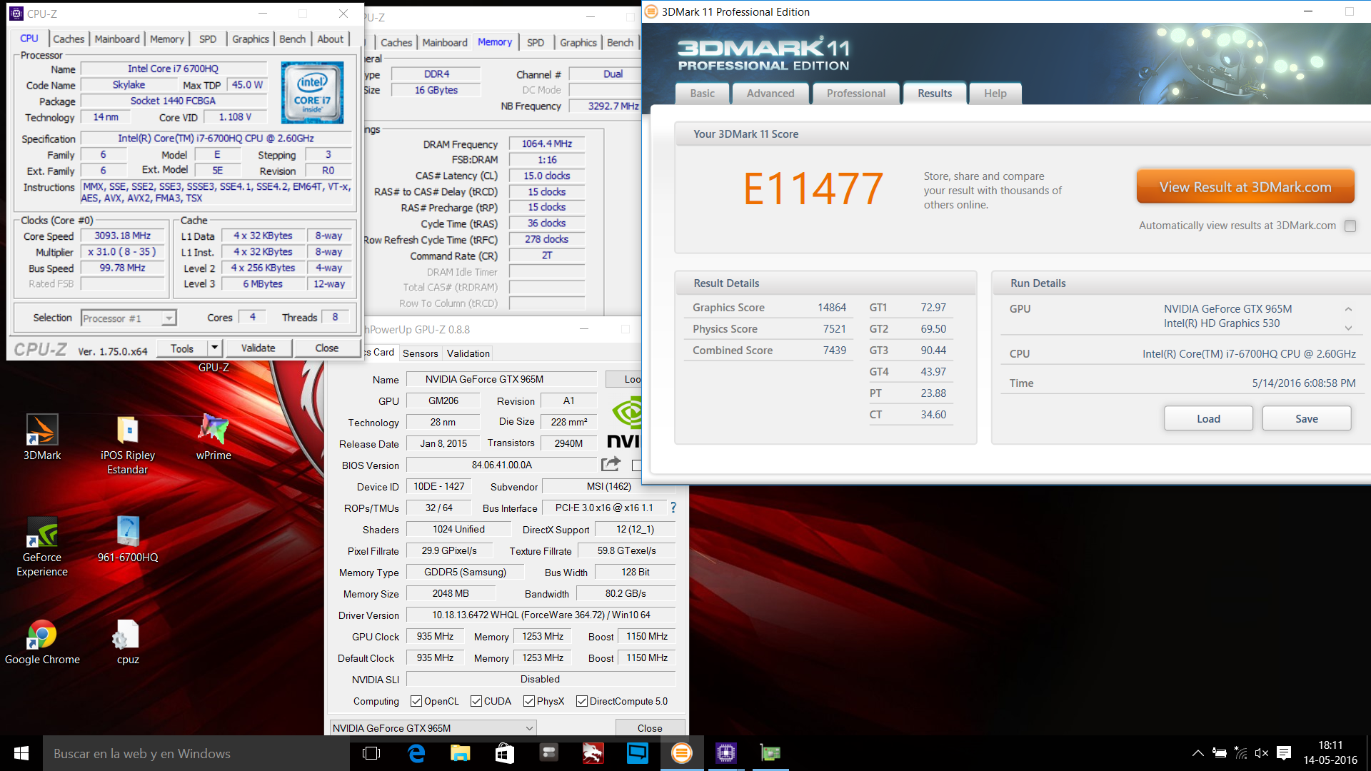Click Bus Interface question mark in GPU-Z
The height and width of the screenshot is (771, 1371).
click(x=673, y=508)
